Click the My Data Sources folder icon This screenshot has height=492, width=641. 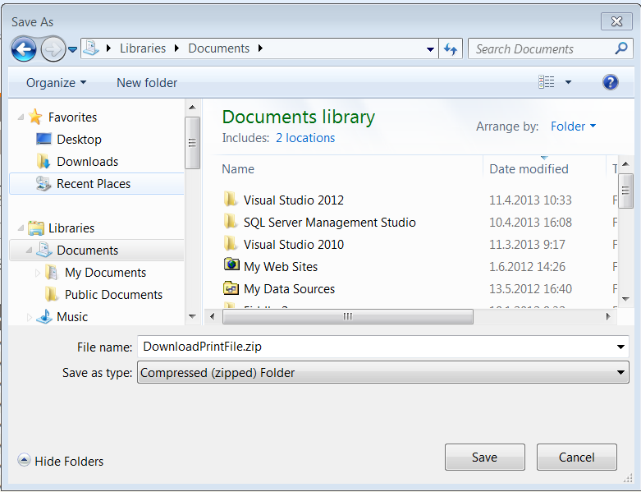(231, 288)
